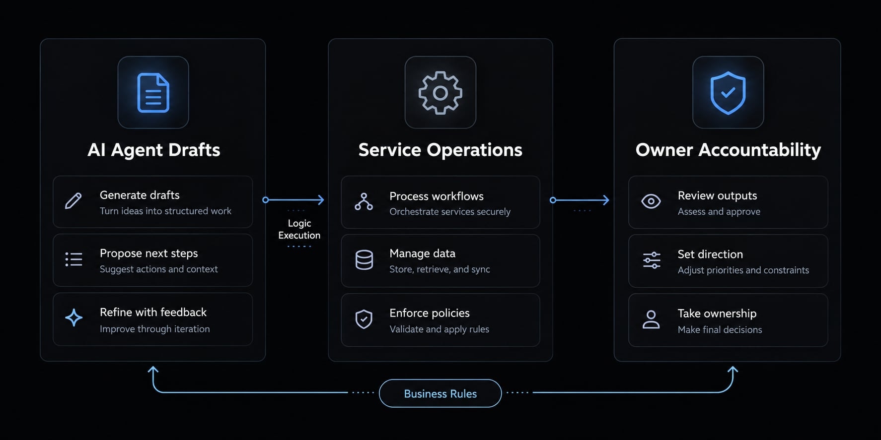Click 'Improve through iteration' subtitle

[154, 329]
